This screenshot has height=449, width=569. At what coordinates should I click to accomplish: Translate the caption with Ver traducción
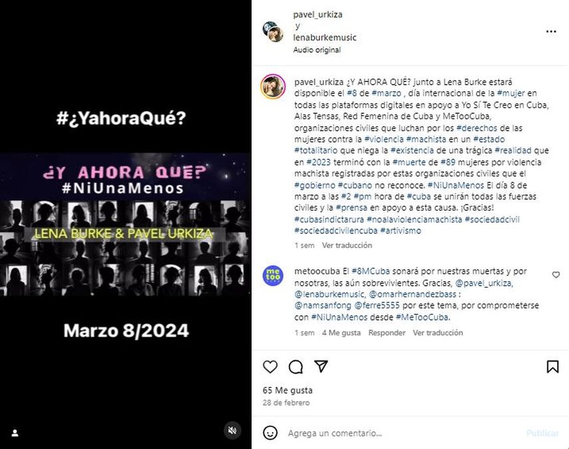(x=347, y=245)
